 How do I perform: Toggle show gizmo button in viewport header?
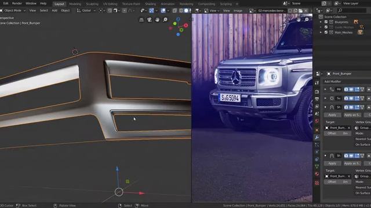[x=151, y=10]
